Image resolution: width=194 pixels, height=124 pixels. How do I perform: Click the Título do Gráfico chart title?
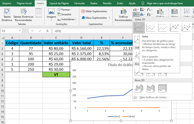(120, 65)
